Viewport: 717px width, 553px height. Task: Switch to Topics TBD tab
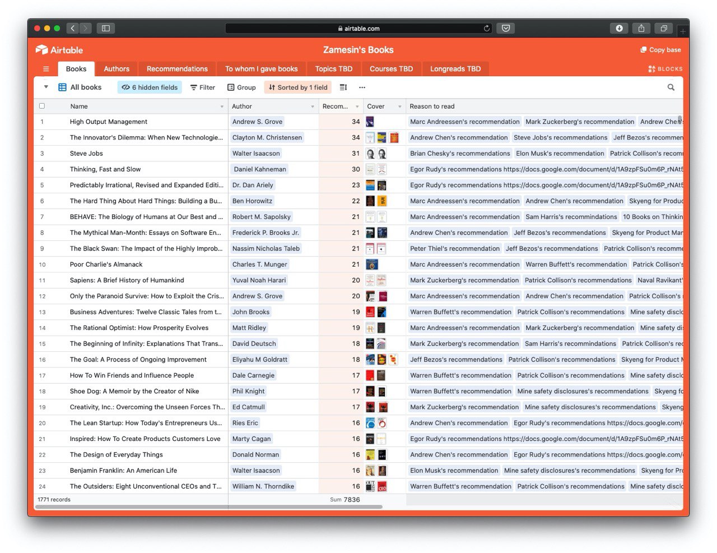click(x=334, y=69)
